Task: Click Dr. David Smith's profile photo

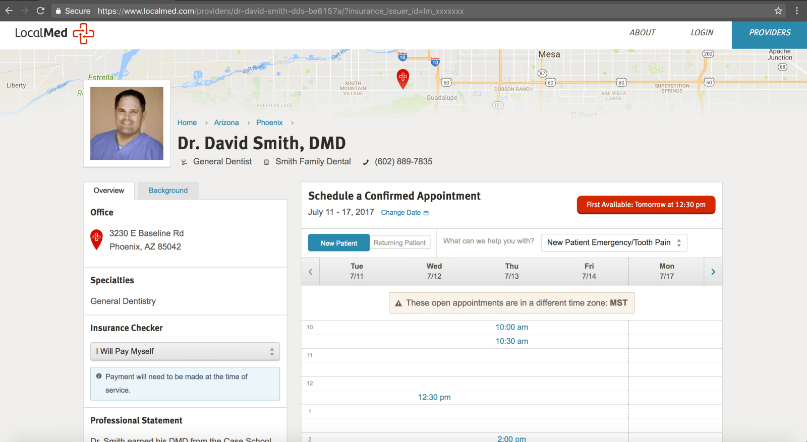Action: point(127,123)
